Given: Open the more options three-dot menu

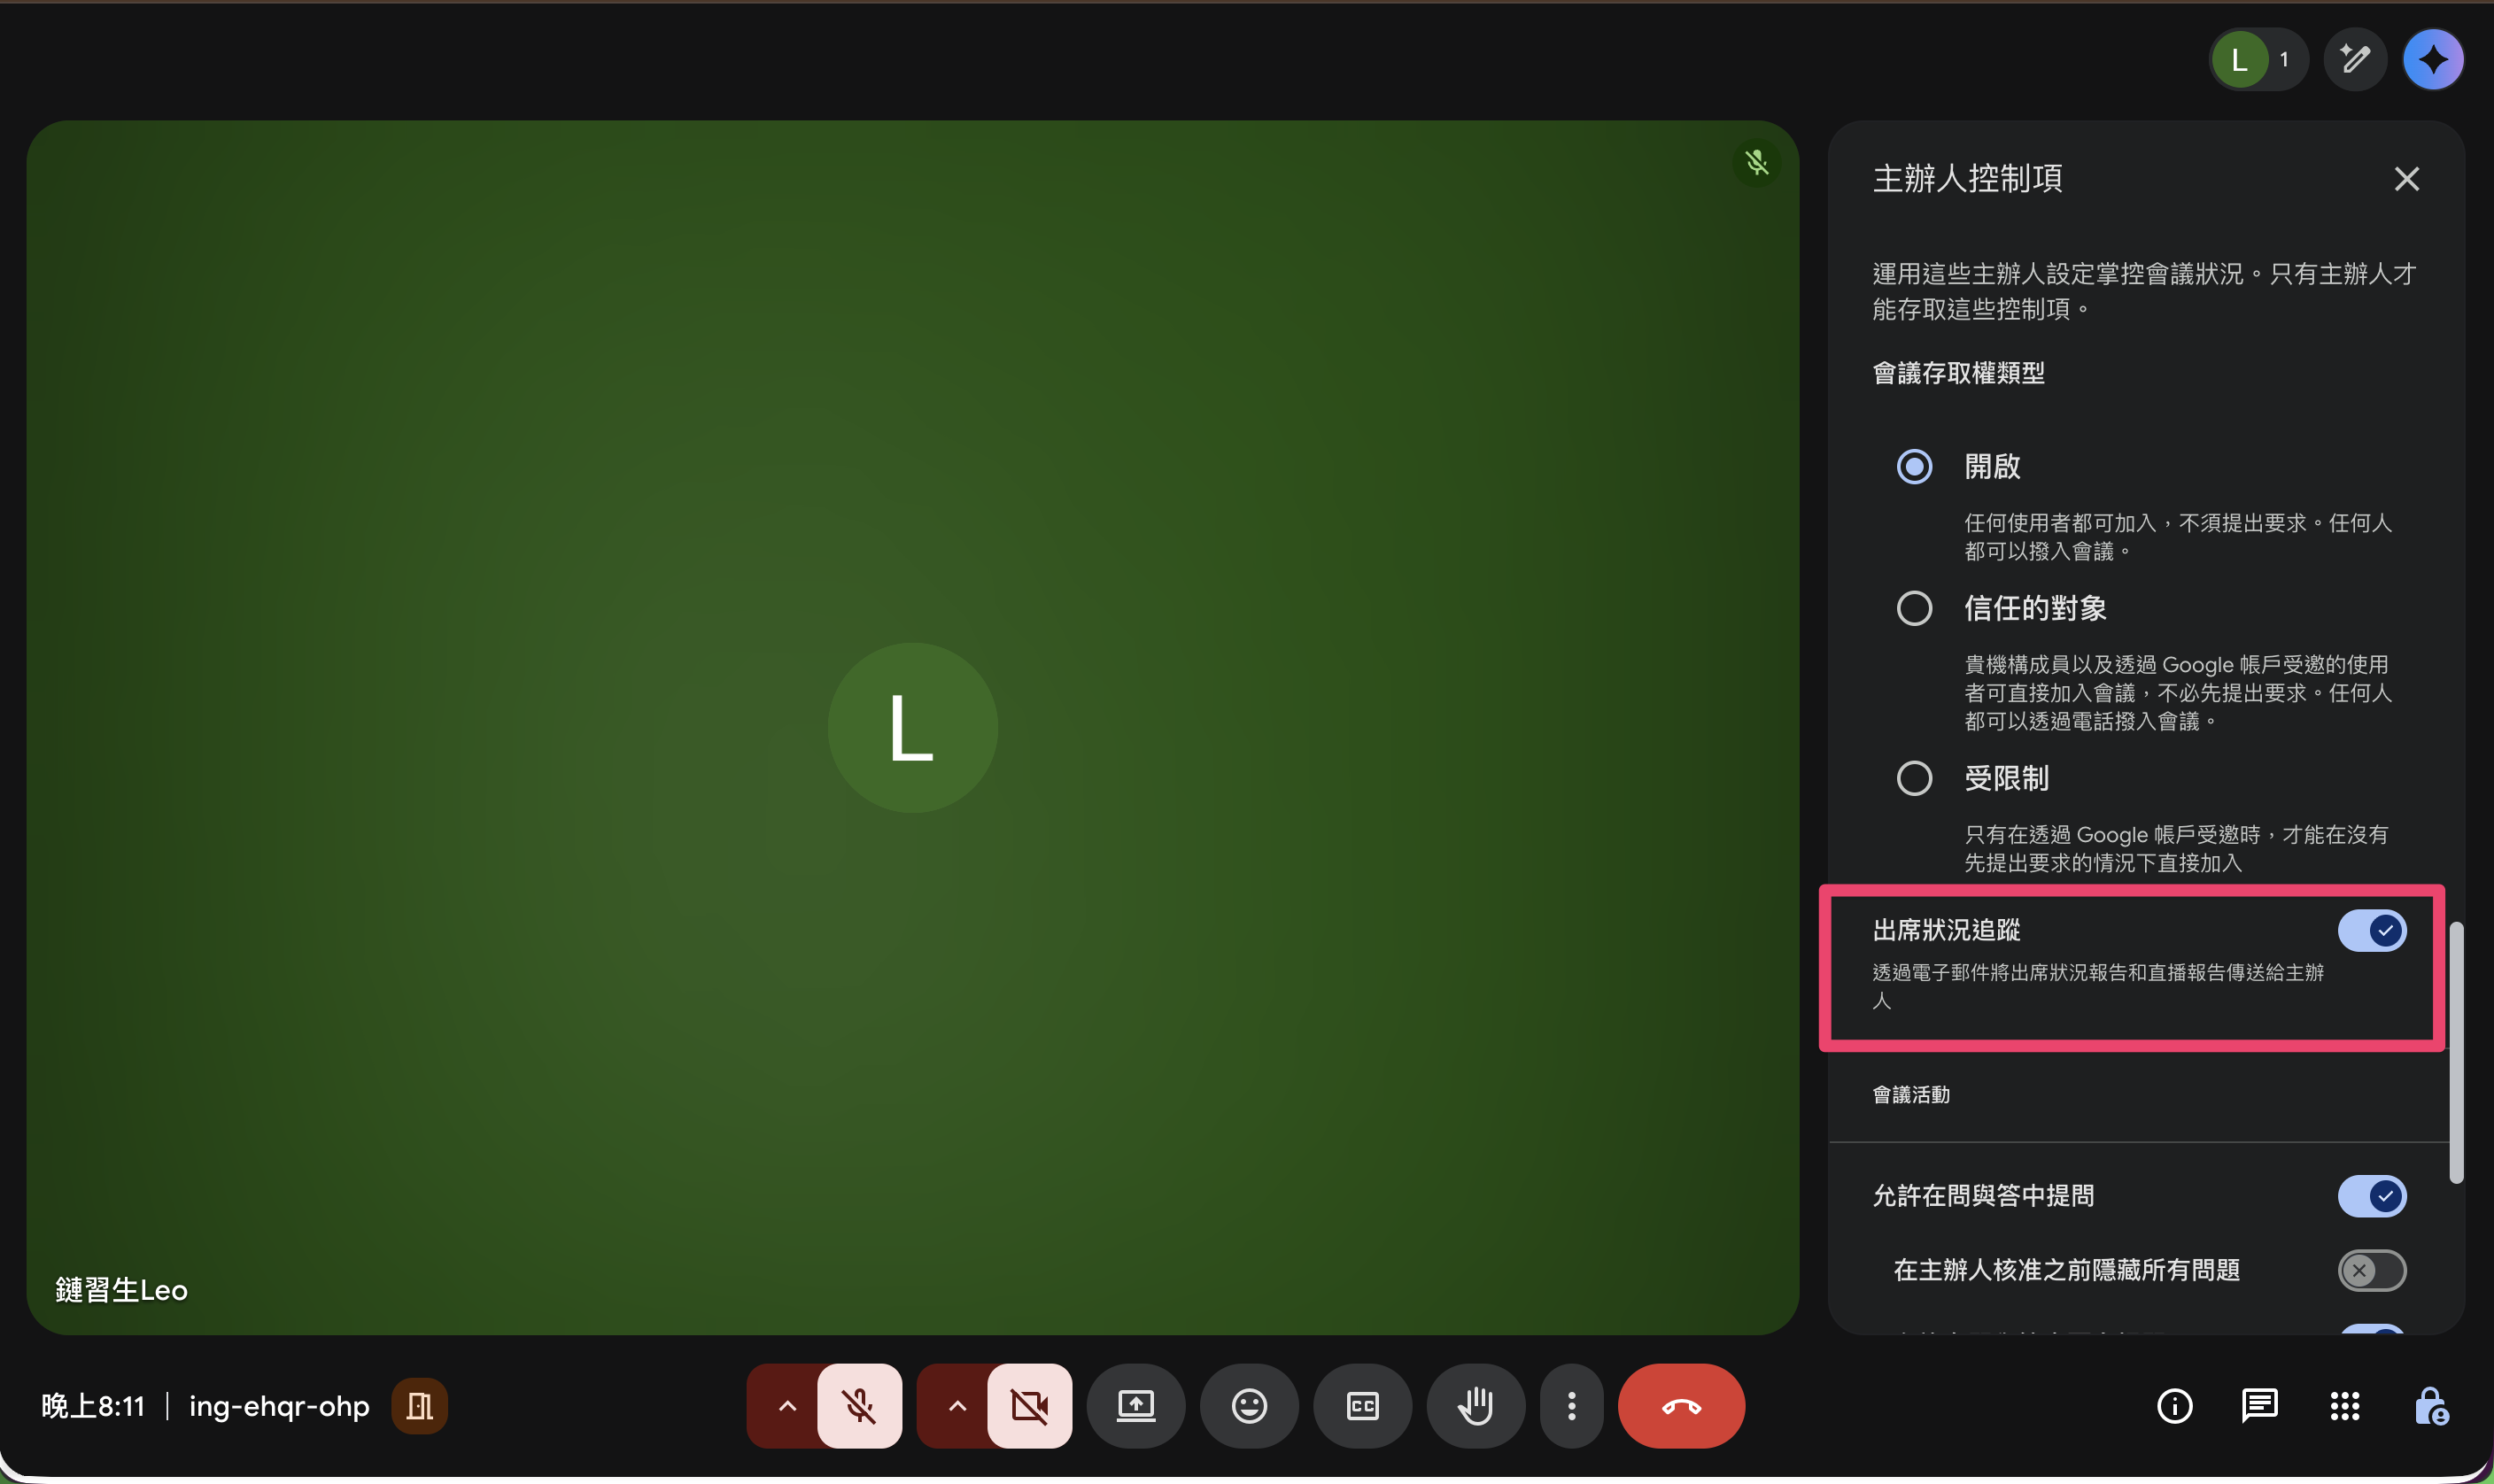Looking at the screenshot, I should tap(1571, 1406).
